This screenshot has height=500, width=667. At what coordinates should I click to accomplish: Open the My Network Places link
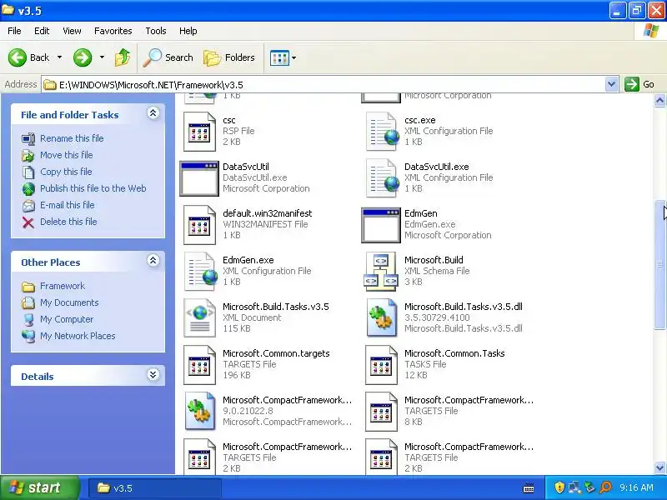(78, 336)
